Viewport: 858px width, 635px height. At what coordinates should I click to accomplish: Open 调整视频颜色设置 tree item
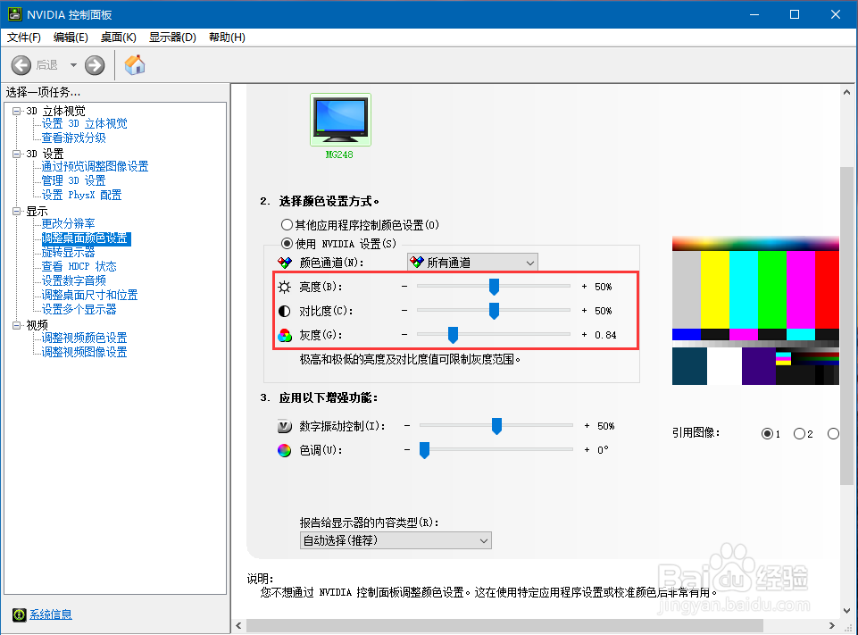point(84,338)
